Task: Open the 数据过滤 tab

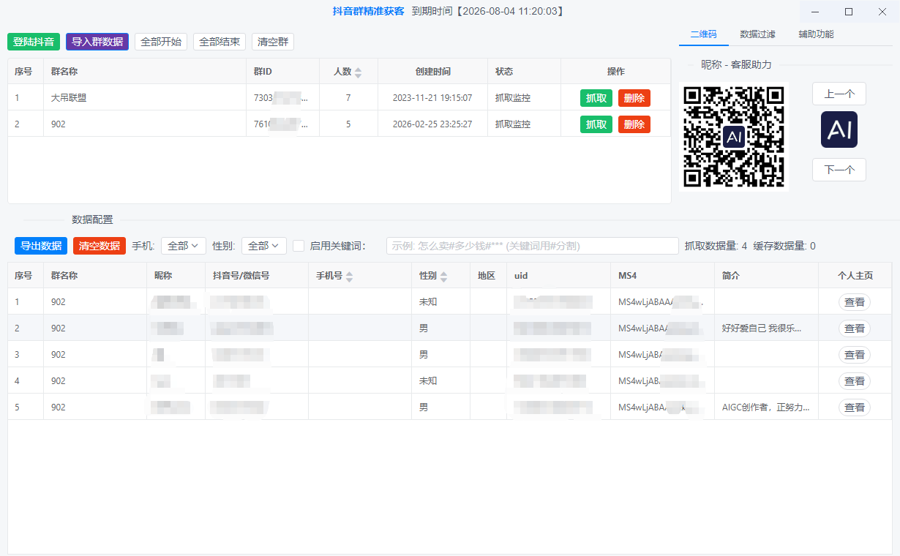Action: [757, 34]
